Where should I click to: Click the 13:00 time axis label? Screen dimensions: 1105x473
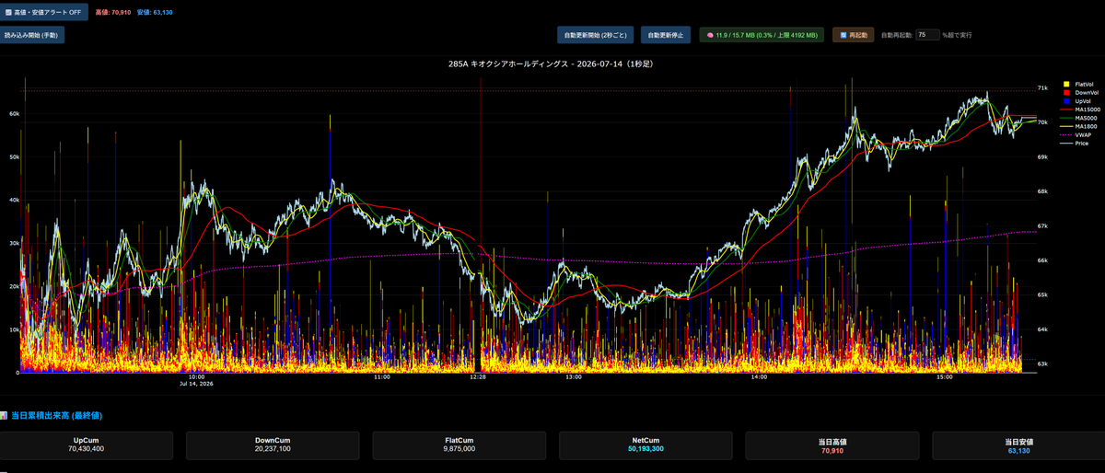[573, 376]
